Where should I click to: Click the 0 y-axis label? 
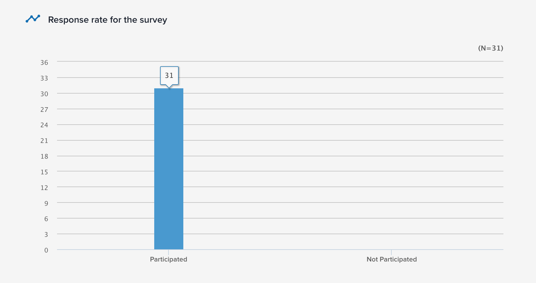[x=46, y=250]
